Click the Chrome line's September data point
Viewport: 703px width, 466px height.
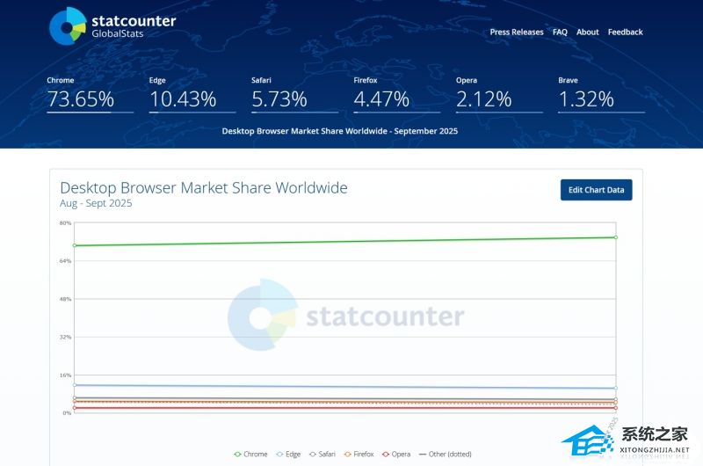coord(616,237)
